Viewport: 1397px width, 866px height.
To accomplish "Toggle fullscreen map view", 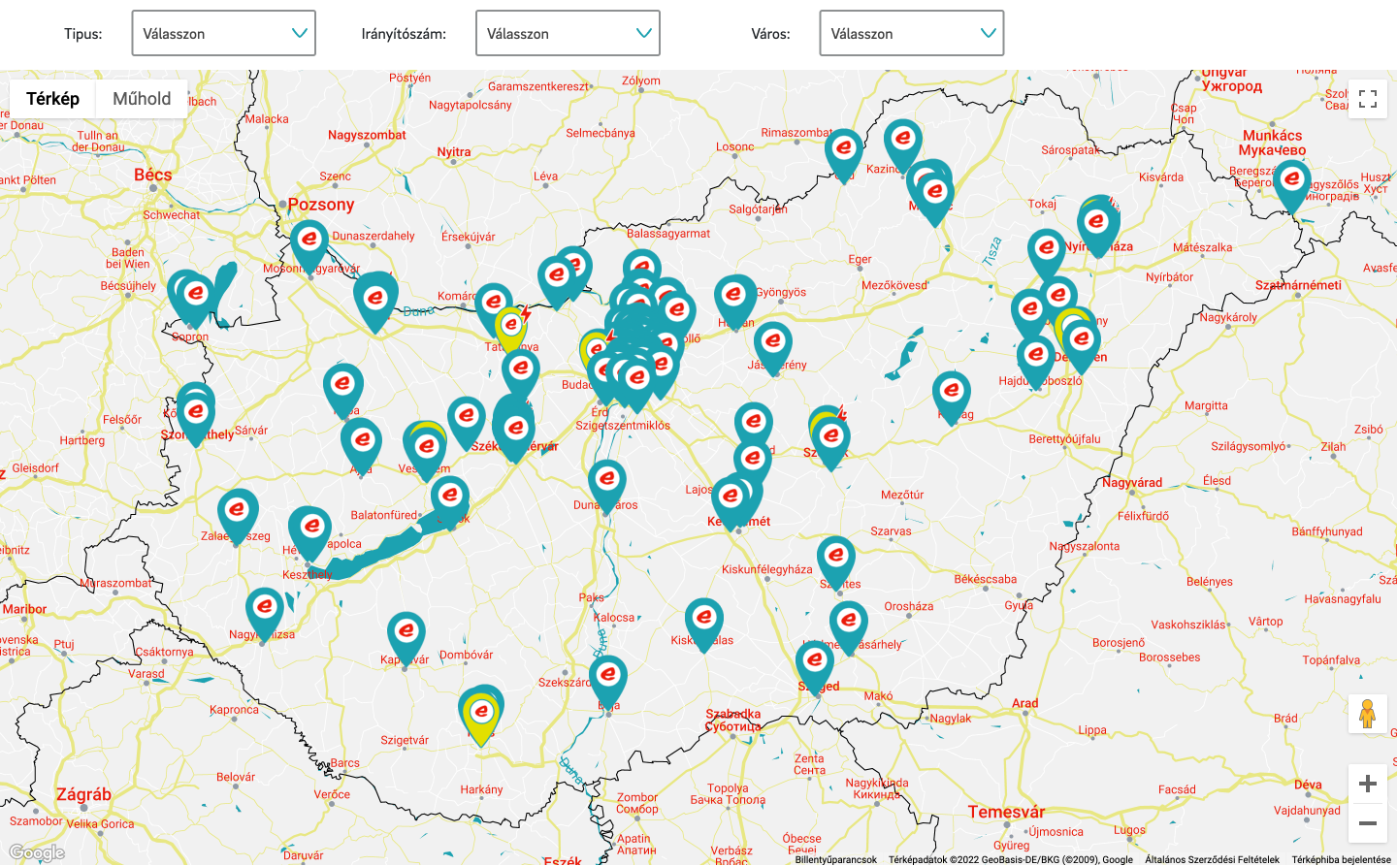I will pos(1368,99).
